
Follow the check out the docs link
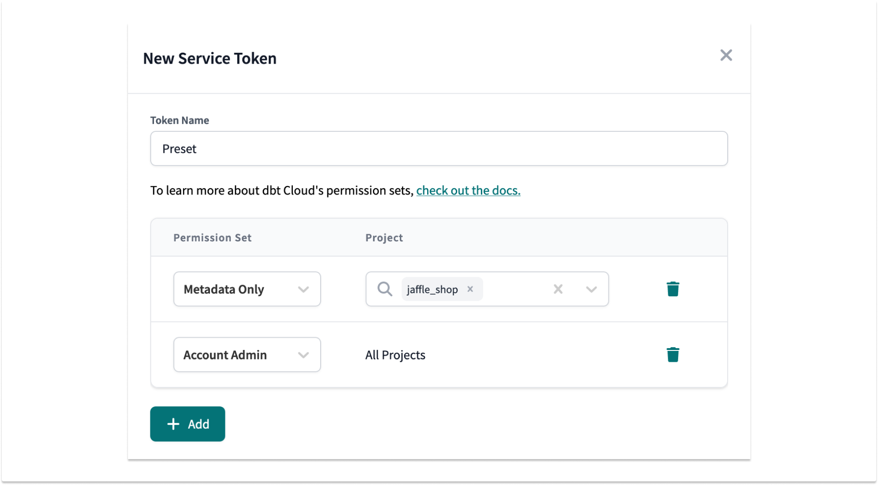coord(468,190)
